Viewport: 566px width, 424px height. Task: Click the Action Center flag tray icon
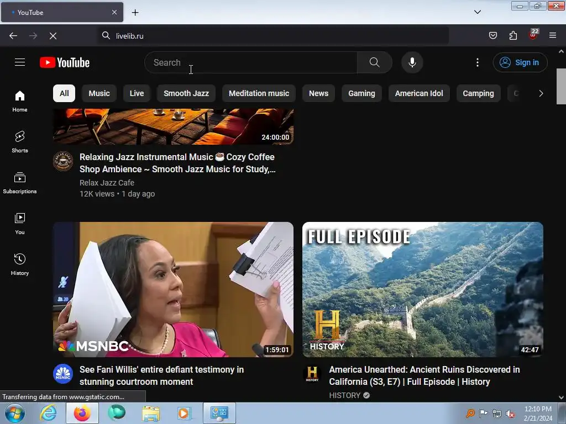pyautogui.click(x=483, y=414)
